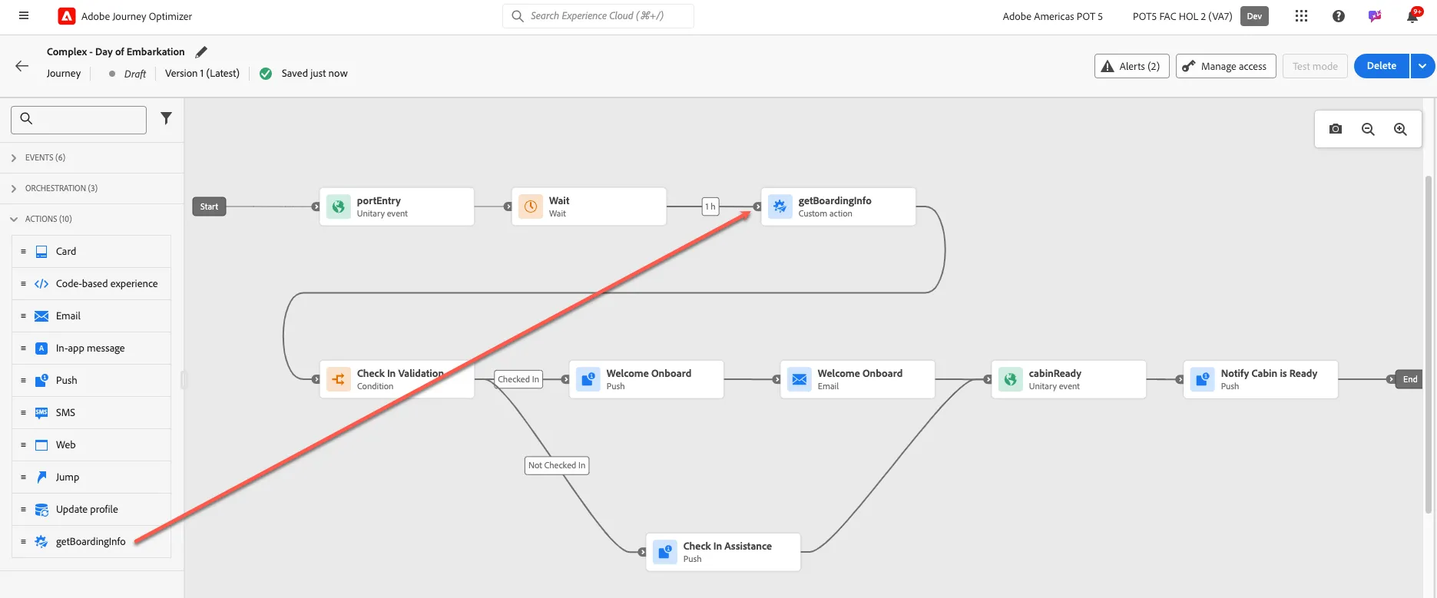
Task: Collapse the ACTIONS section
Action: [x=91, y=219]
